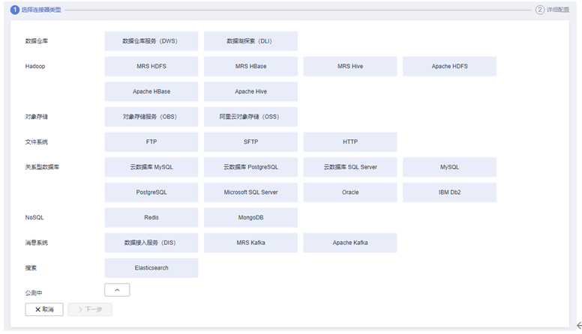Select the FTP connector type
This screenshot has width=582, height=334.
point(151,142)
